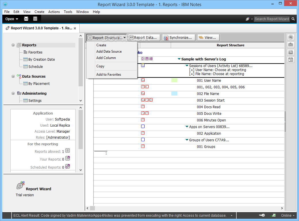
Task: Click the Synchronize... button
Action: pyautogui.click(x=179, y=38)
